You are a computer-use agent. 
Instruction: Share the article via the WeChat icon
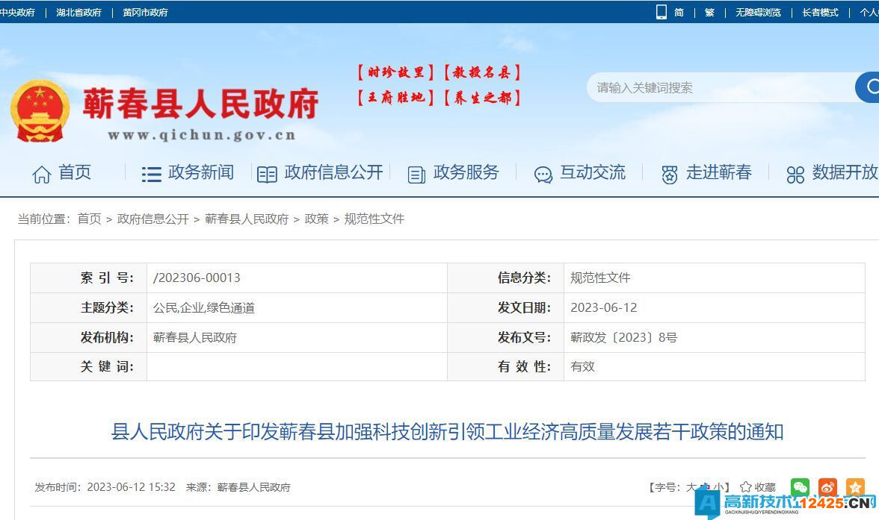pos(801,487)
